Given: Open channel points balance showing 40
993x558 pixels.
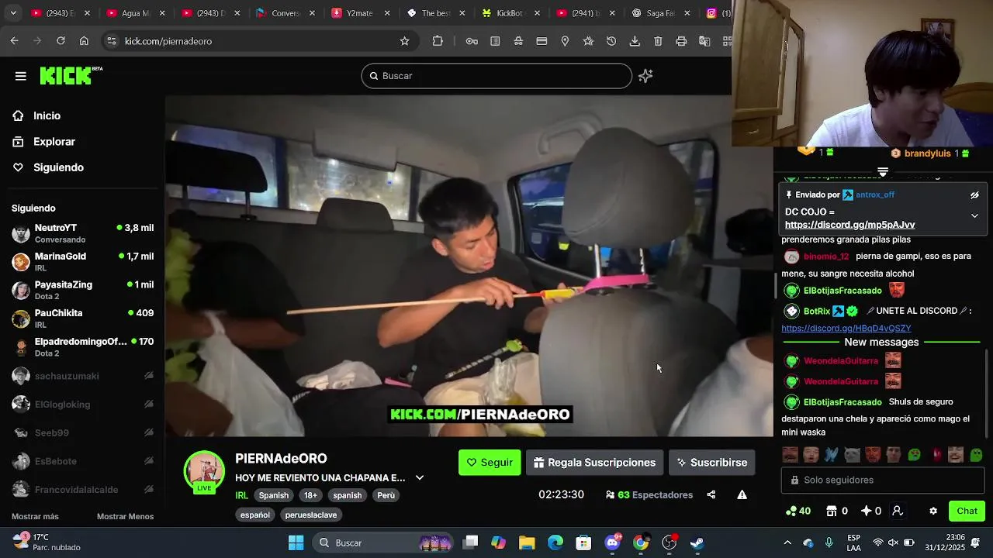Looking at the screenshot, I should click(x=798, y=511).
